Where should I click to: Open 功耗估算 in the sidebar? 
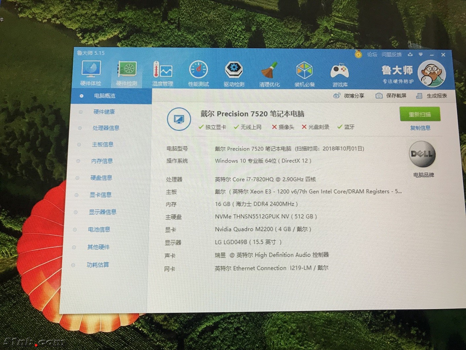[98, 265]
